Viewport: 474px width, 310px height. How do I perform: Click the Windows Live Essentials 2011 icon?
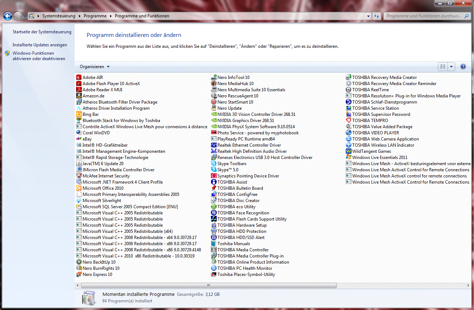click(x=349, y=158)
